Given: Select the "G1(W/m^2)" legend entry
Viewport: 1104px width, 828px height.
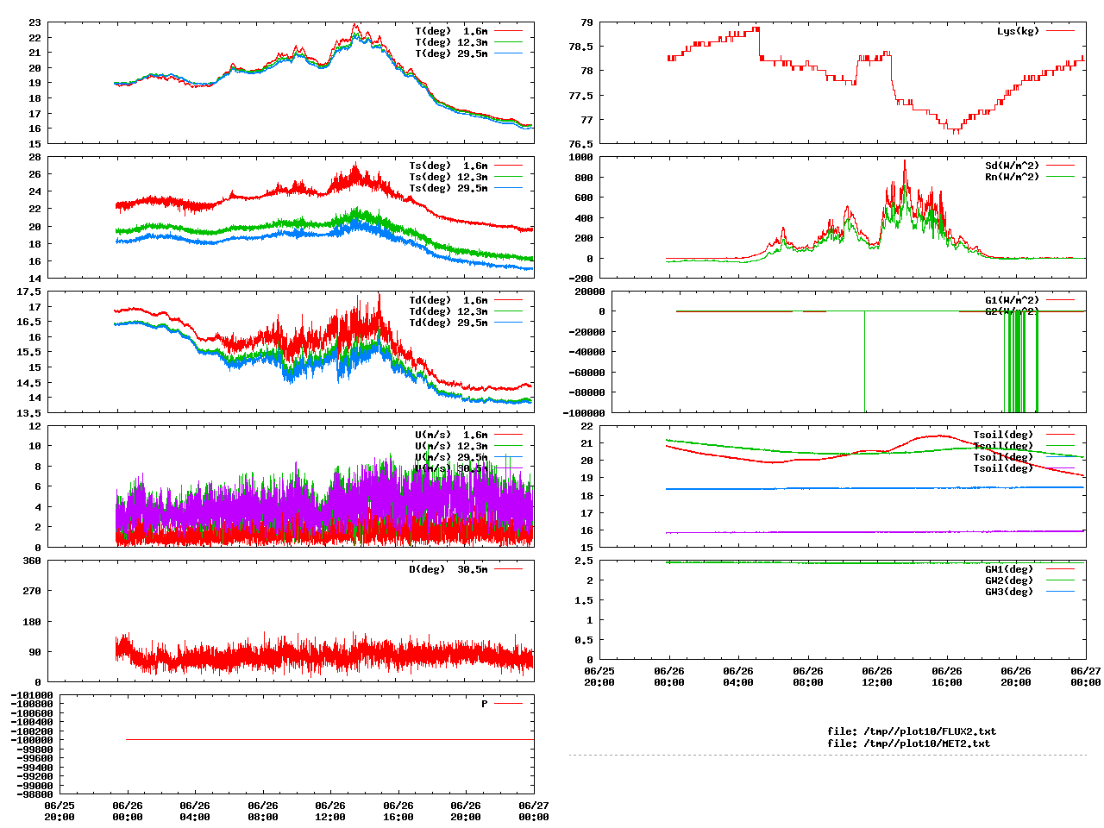Looking at the screenshot, I should click(x=1012, y=301).
